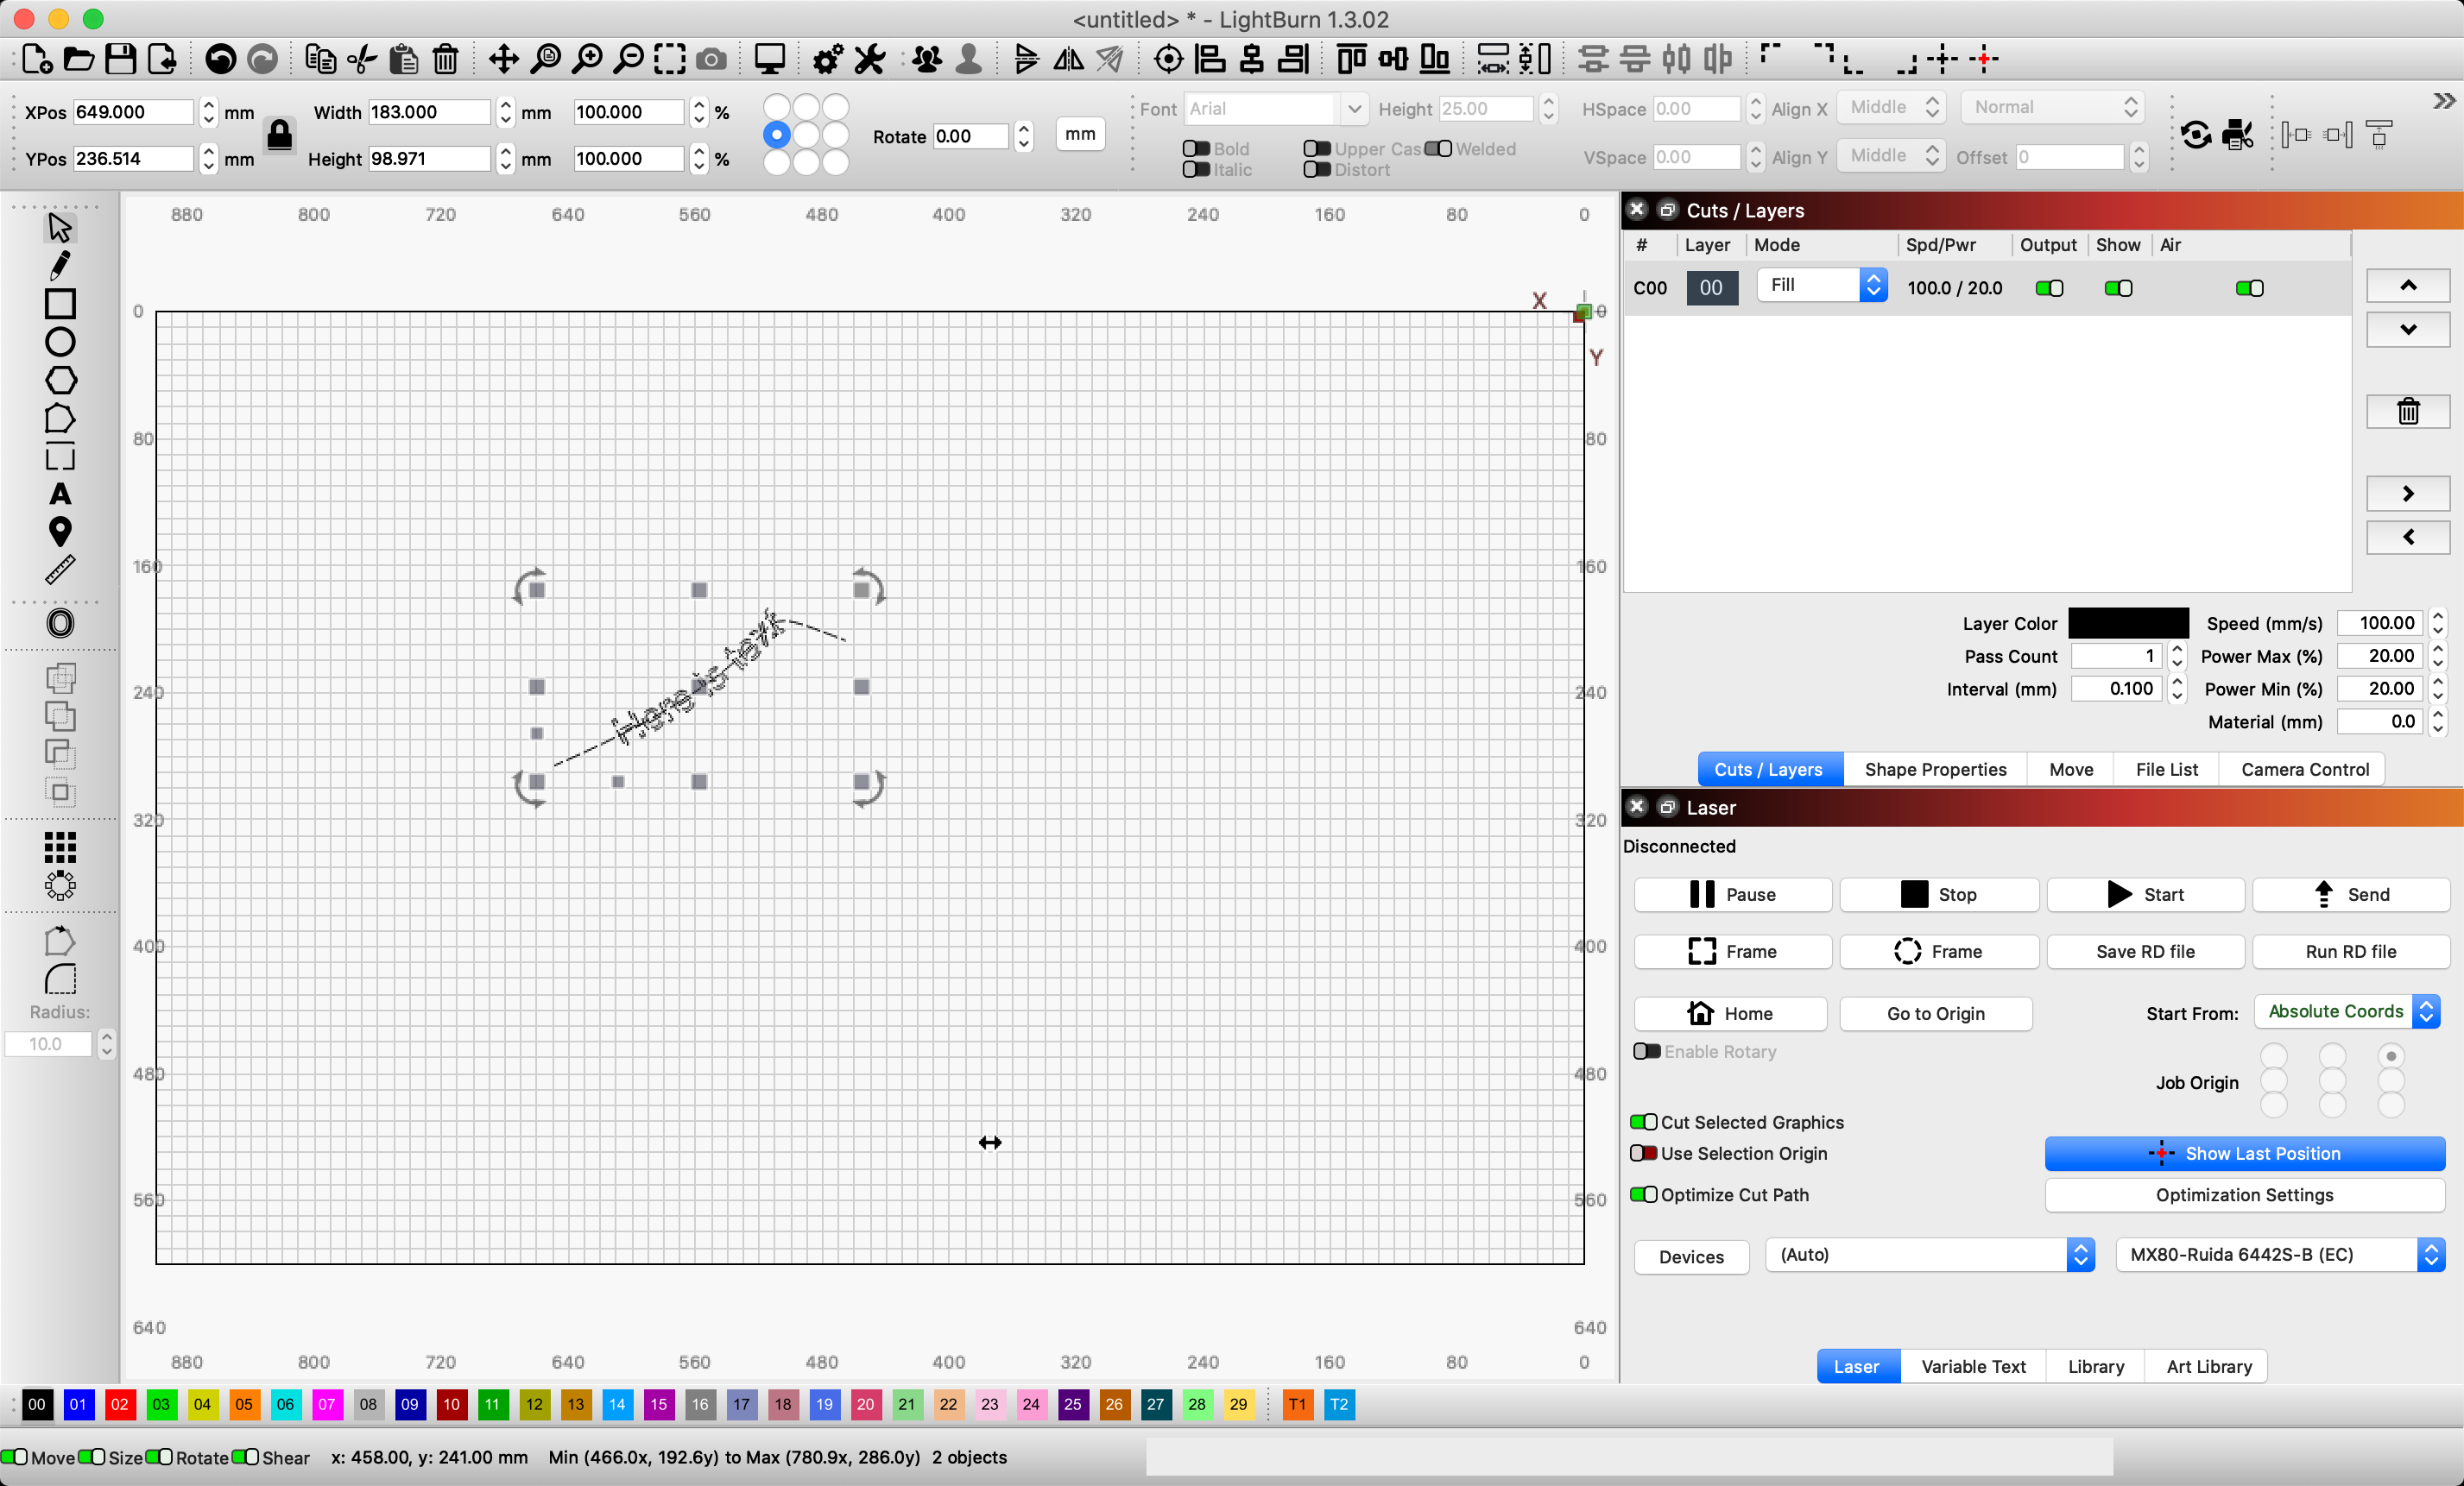Toggle the aspect ratio lock icon
Image resolution: width=2464 pixels, height=1486 pixels.
(280, 135)
